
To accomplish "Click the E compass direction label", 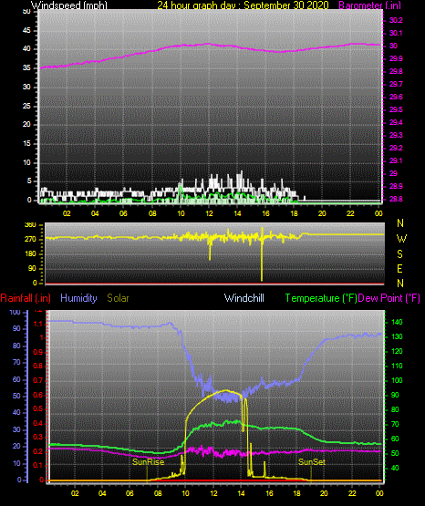I will [399, 268].
